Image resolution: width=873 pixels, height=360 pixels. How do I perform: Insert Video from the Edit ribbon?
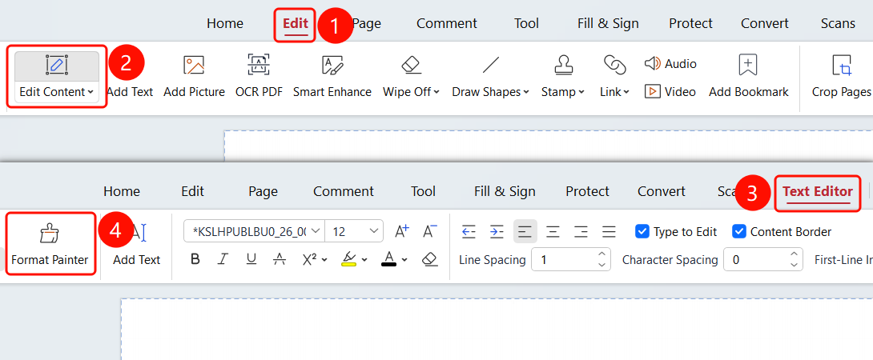click(670, 92)
